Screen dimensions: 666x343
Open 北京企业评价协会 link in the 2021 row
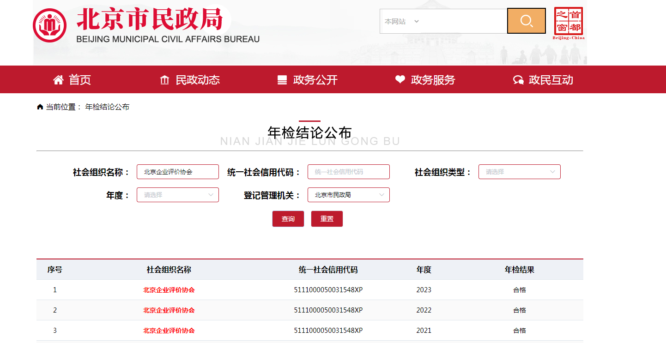coord(169,331)
